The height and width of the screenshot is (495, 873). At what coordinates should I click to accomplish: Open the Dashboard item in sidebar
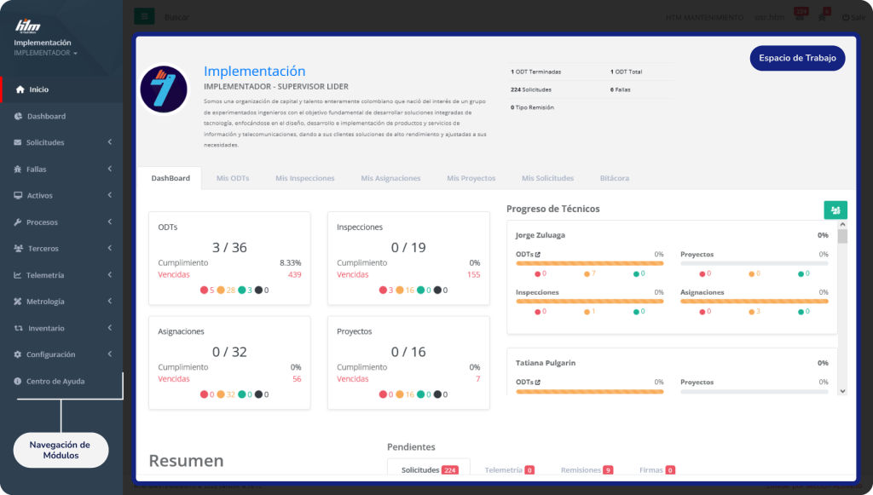tap(46, 116)
